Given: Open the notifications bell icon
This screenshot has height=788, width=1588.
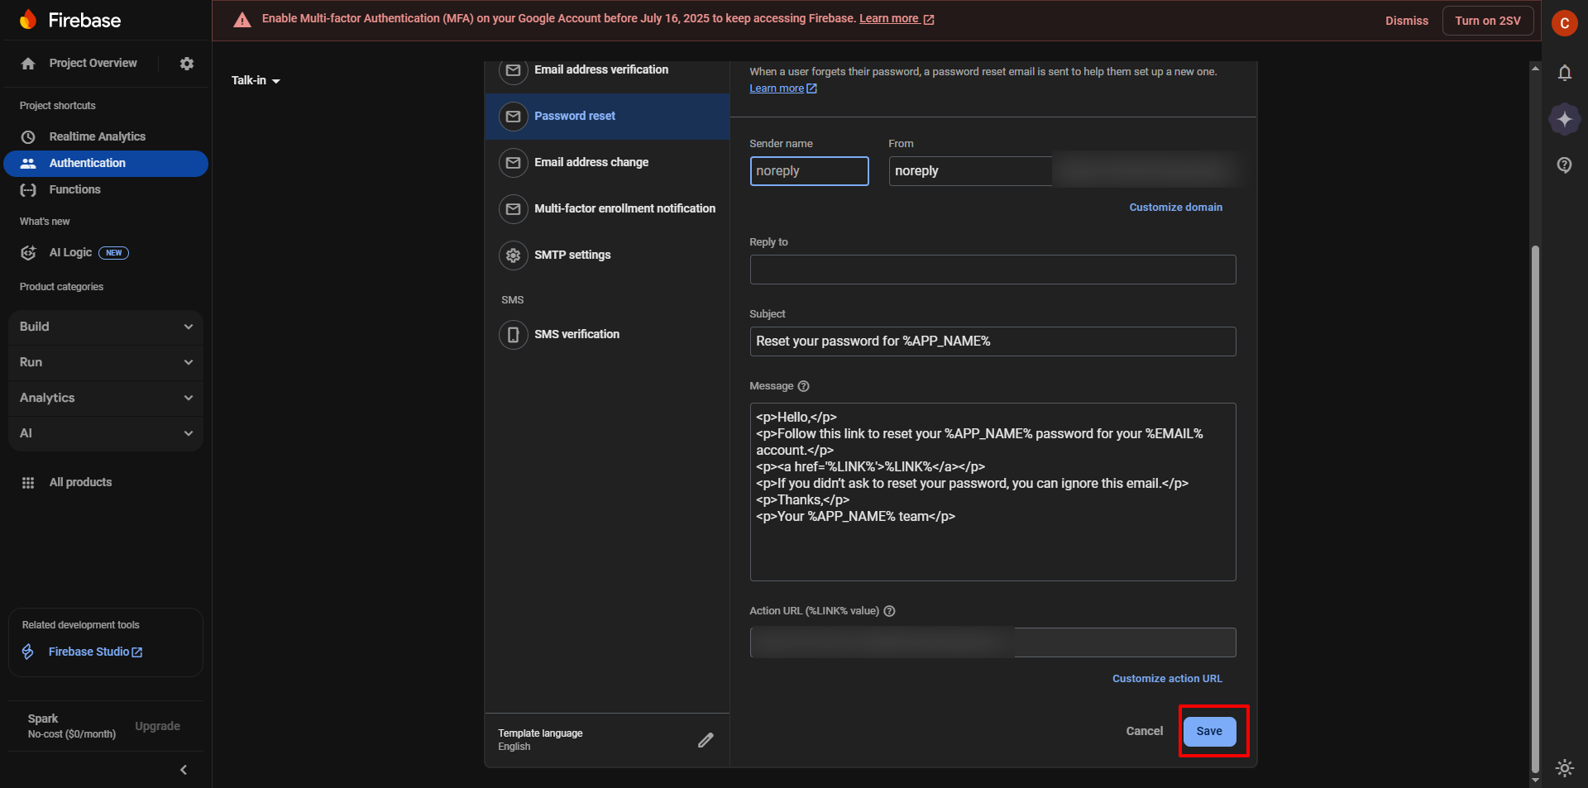Looking at the screenshot, I should click(x=1565, y=73).
